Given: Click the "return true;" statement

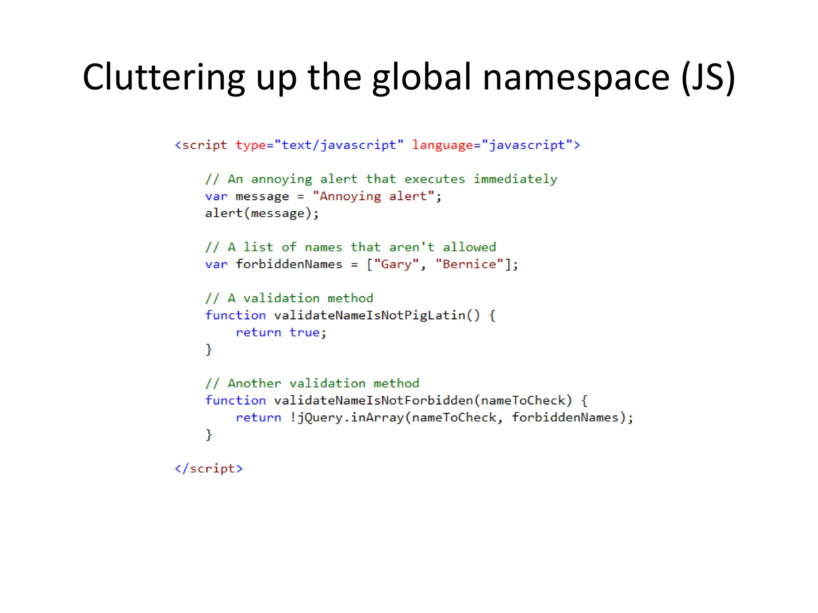Looking at the screenshot, I should 281,333.
